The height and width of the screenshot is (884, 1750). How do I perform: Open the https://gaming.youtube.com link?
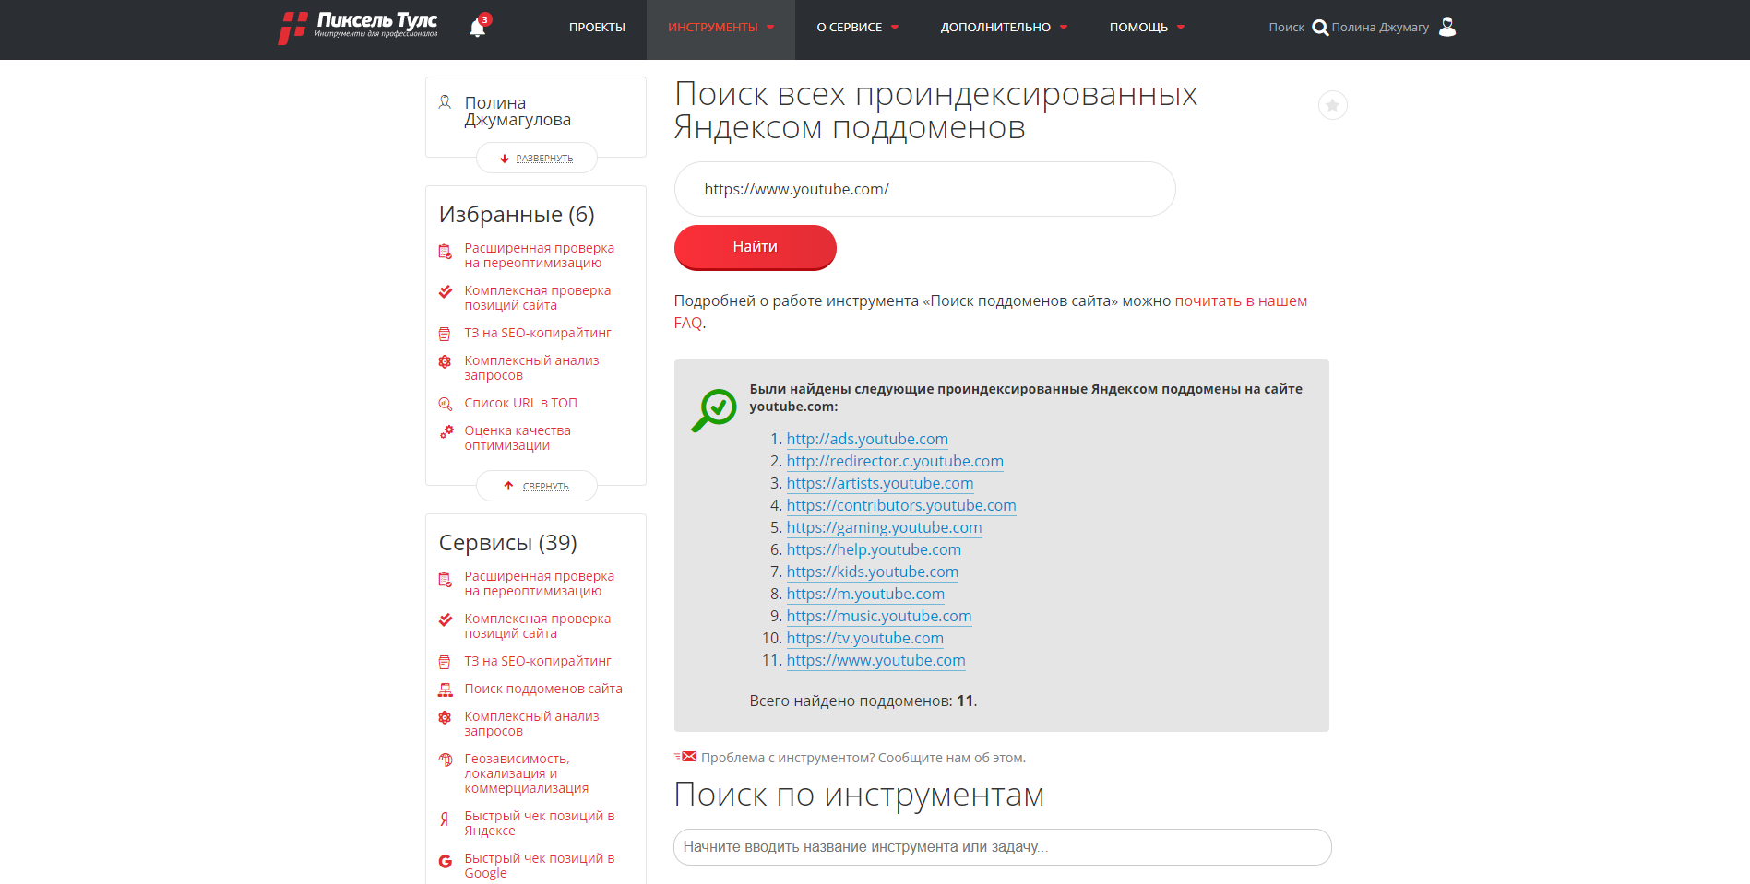pos(884,527)
